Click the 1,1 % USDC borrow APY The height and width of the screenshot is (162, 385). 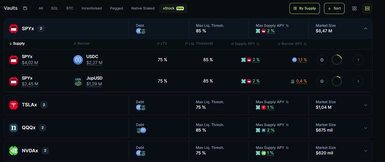point(303,60)
